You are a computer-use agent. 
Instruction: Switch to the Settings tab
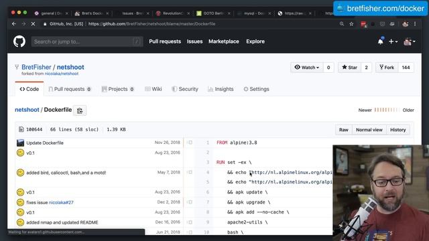click(x=256, y=89)
